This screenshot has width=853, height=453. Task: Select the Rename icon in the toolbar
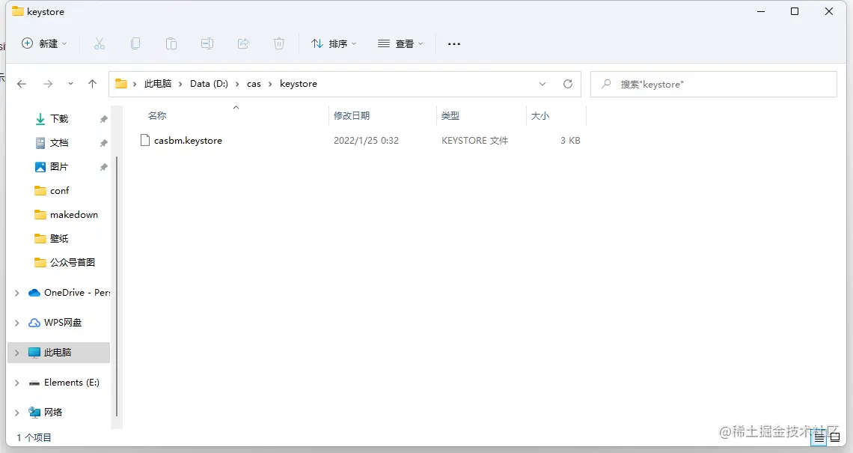click(x=207, y=43)
